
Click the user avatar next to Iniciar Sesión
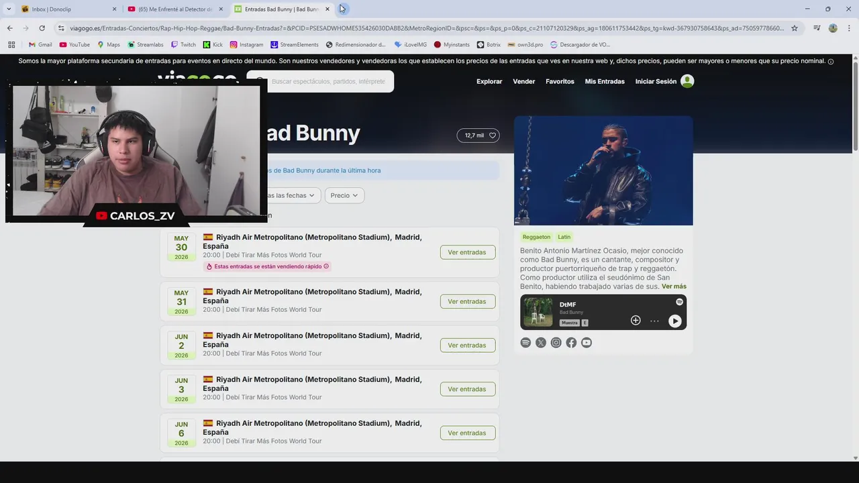click(x=687, y=81)
